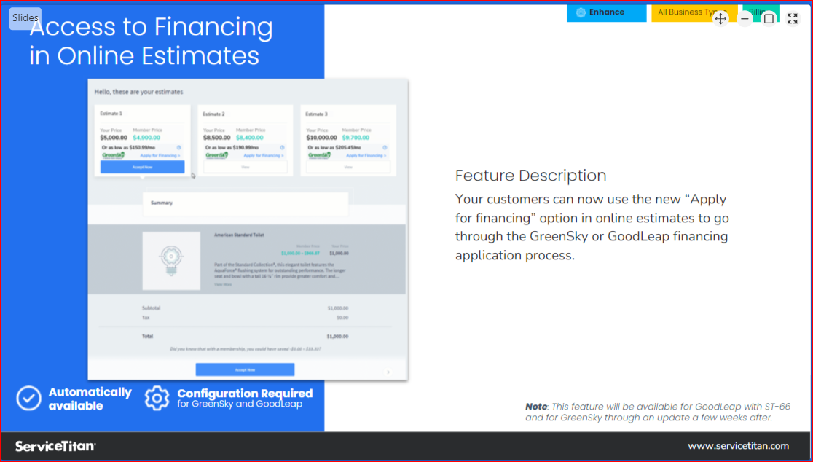Click View button in Estimate 2 card

246,167
